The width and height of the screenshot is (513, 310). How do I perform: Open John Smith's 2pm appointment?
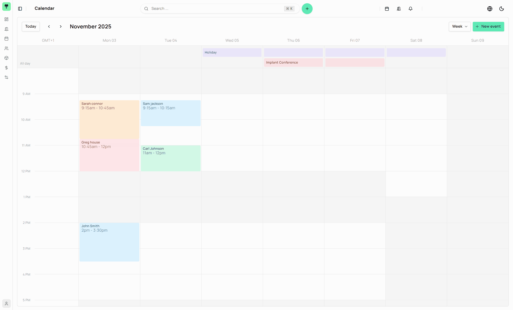click(109, 241)
